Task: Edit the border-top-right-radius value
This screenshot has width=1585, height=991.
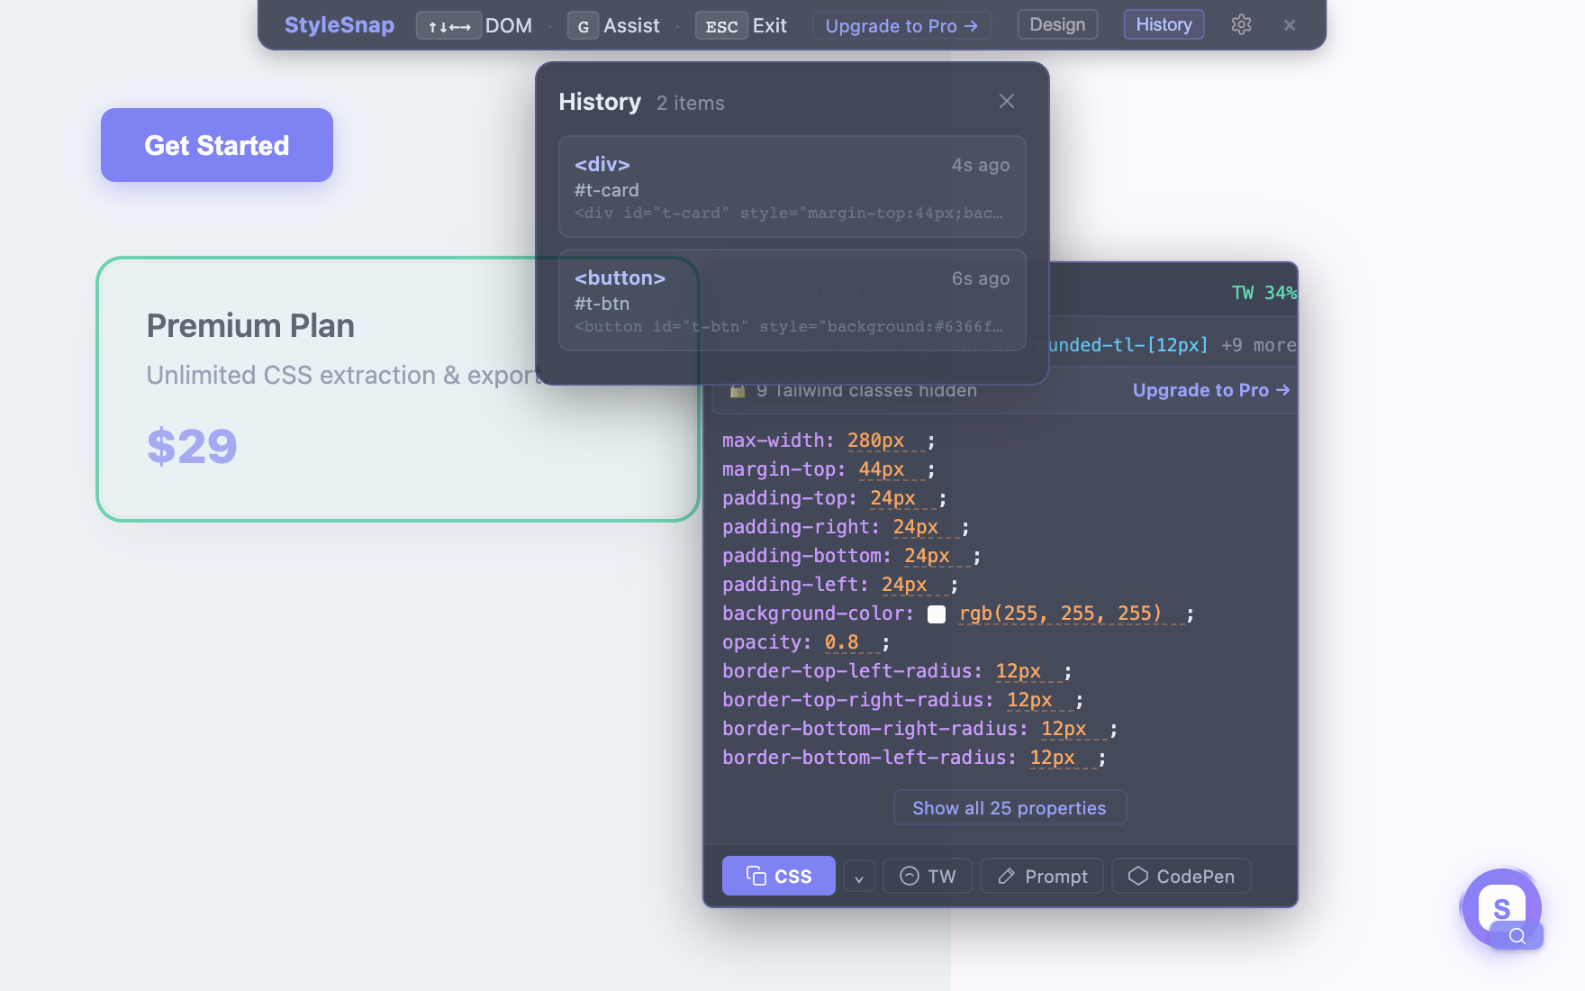Action: [x=1029, y=700]
